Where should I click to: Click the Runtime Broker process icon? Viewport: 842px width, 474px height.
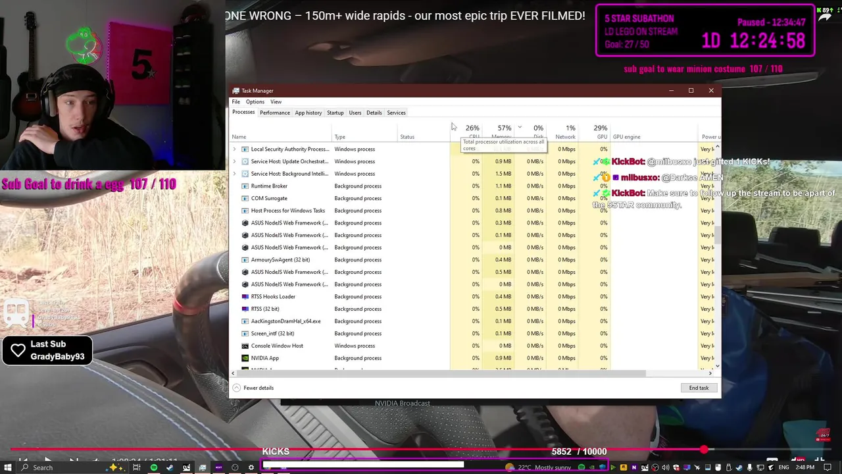245,186
